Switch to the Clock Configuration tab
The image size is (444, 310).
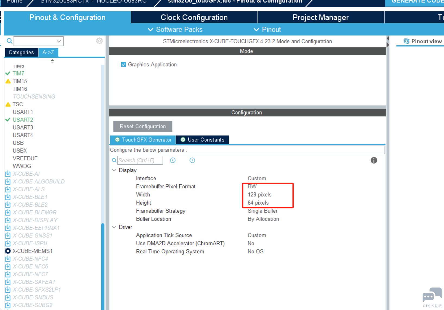tap(194, 17)
